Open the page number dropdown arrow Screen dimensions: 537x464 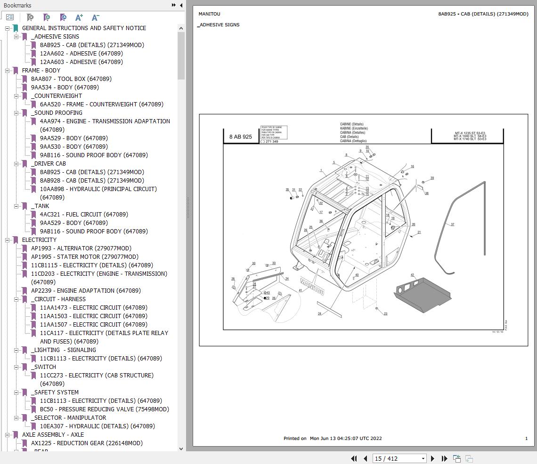pyautogui.click(x=423, y=458)
